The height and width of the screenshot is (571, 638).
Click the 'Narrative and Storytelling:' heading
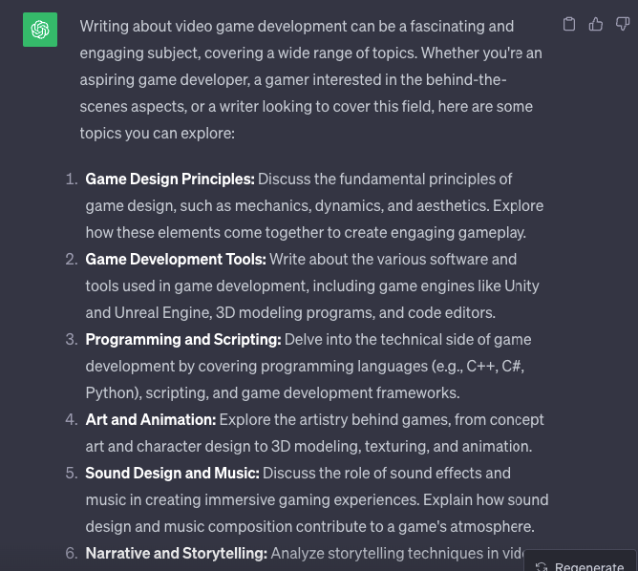[176, 553]
